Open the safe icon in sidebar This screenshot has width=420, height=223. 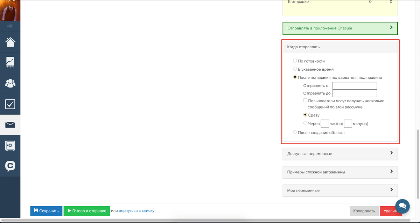(x=10, y=145)
